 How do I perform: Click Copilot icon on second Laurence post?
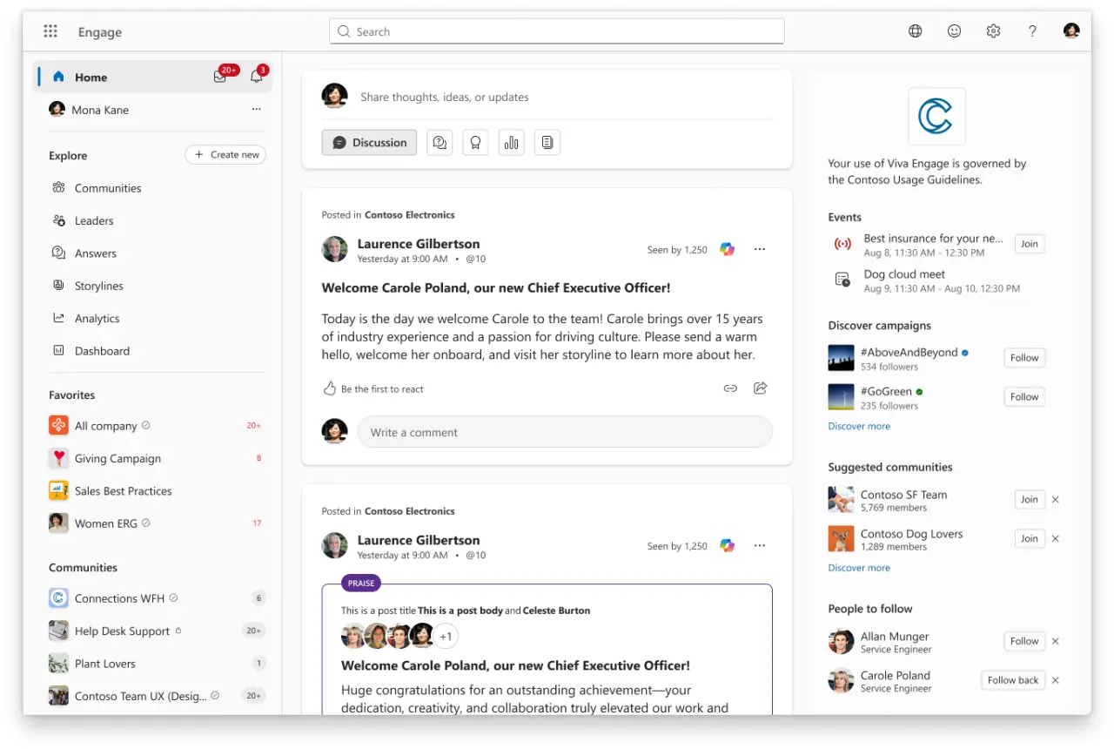[727, 546]
